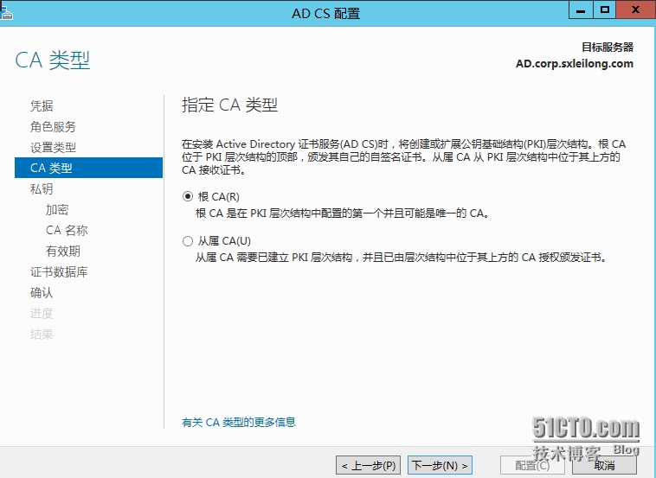Click the AD.corp.sxleilong.com server name
Screen dimensions: 656x478
[575, 64]
